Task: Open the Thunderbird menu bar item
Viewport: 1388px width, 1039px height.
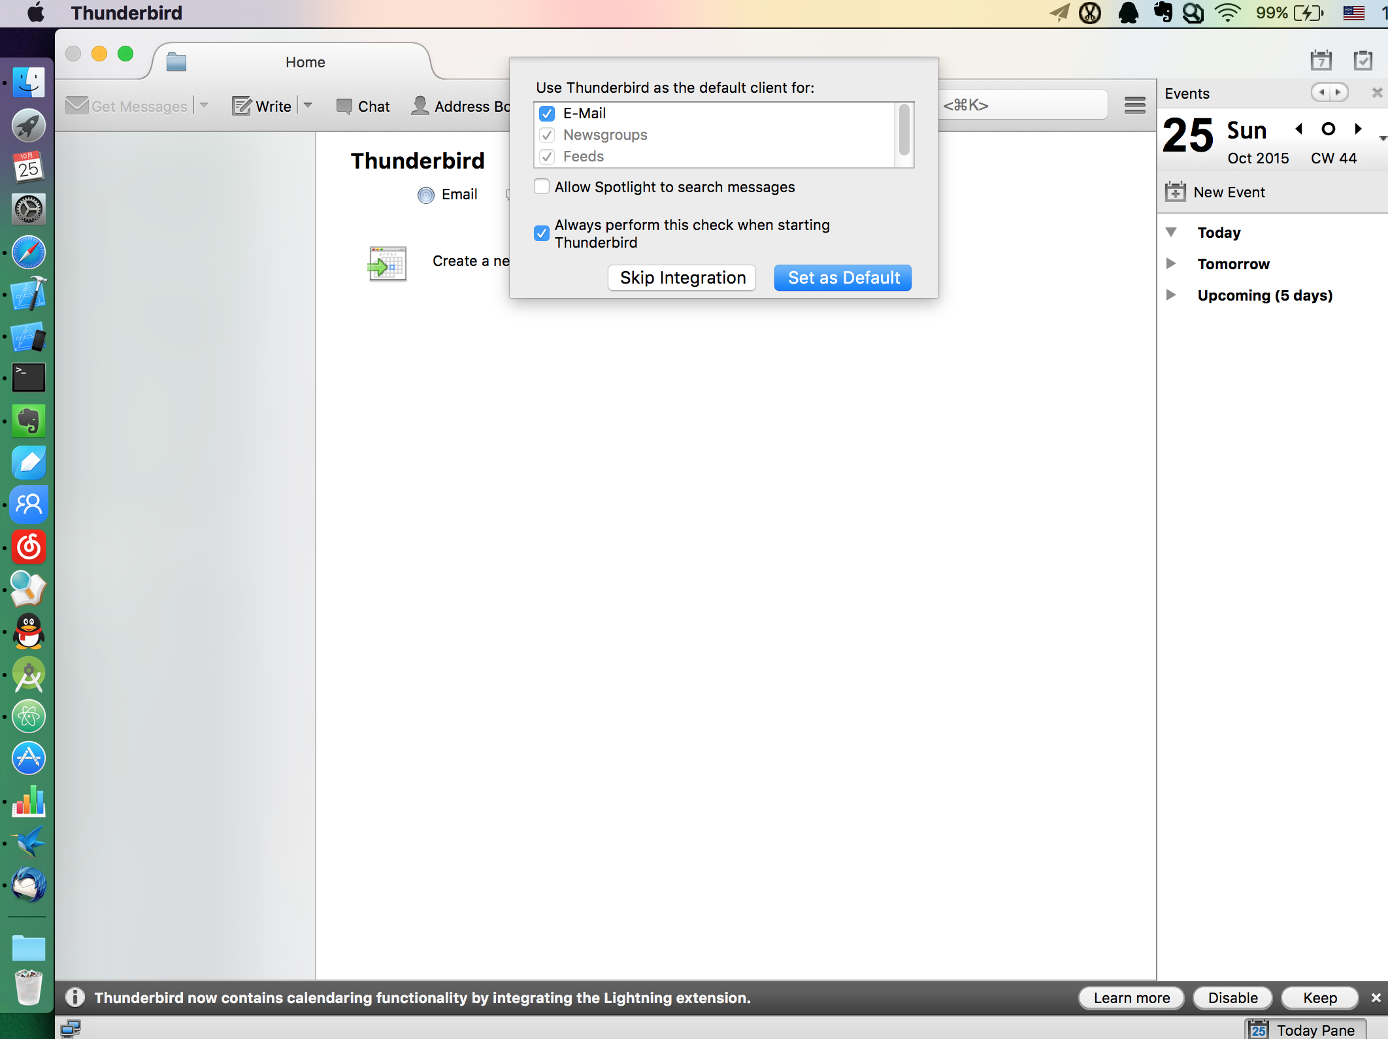Action: (x=126, y=13)
